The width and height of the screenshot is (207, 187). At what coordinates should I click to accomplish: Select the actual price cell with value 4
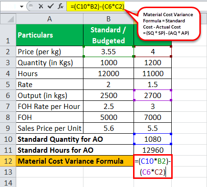coord(153,52)
